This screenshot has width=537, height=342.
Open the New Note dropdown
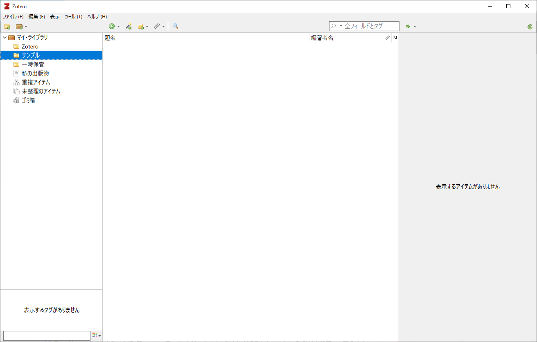pyautogui.click(x=143, y=26)
